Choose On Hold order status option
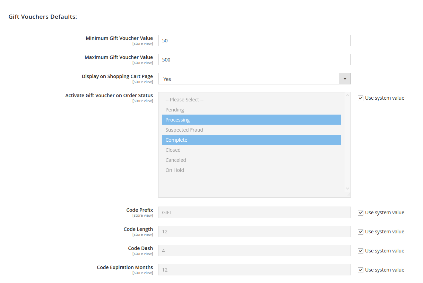The image size is (423, 283). [175, 170]
